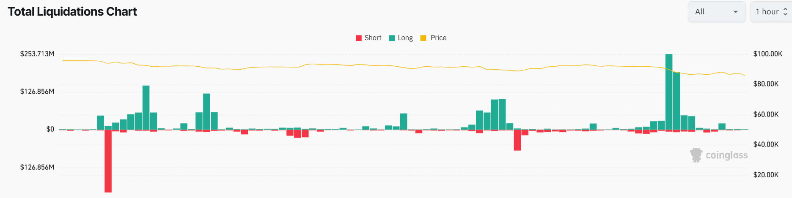
Task: Toggle the Long series legend label
Action: tap(405, 38)
